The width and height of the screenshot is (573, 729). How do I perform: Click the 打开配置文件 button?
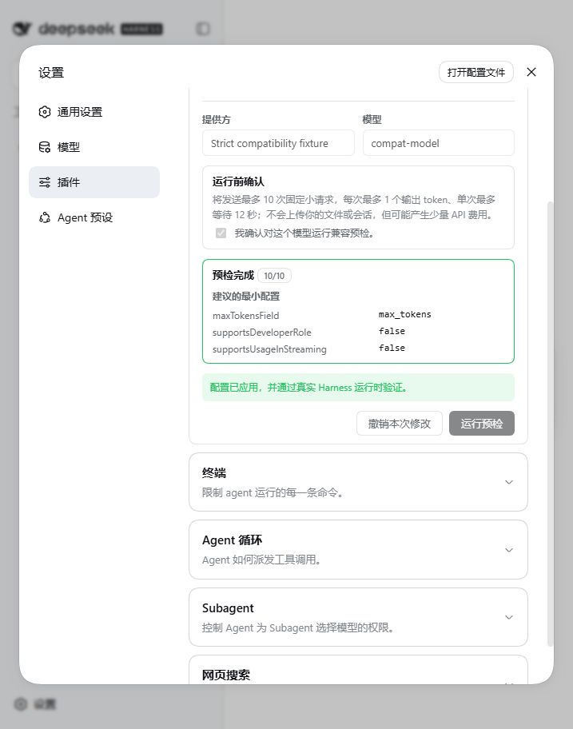pyautogui.click(x=476, y=73)
